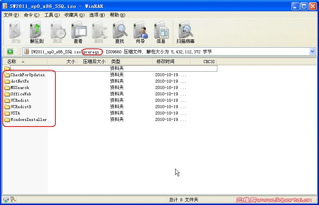Image resolution: width=319 pixels, height=205 pixels.
Task: Sort by Size (大小) column header
Action: coord(62,62)
